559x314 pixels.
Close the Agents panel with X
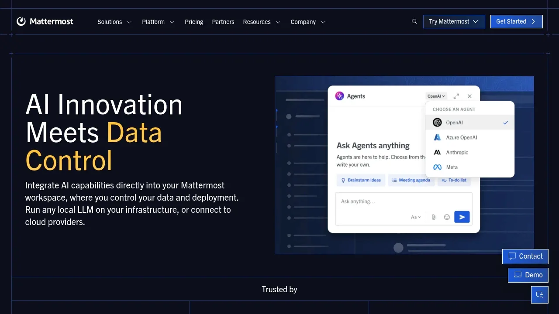tap(469, 96)
